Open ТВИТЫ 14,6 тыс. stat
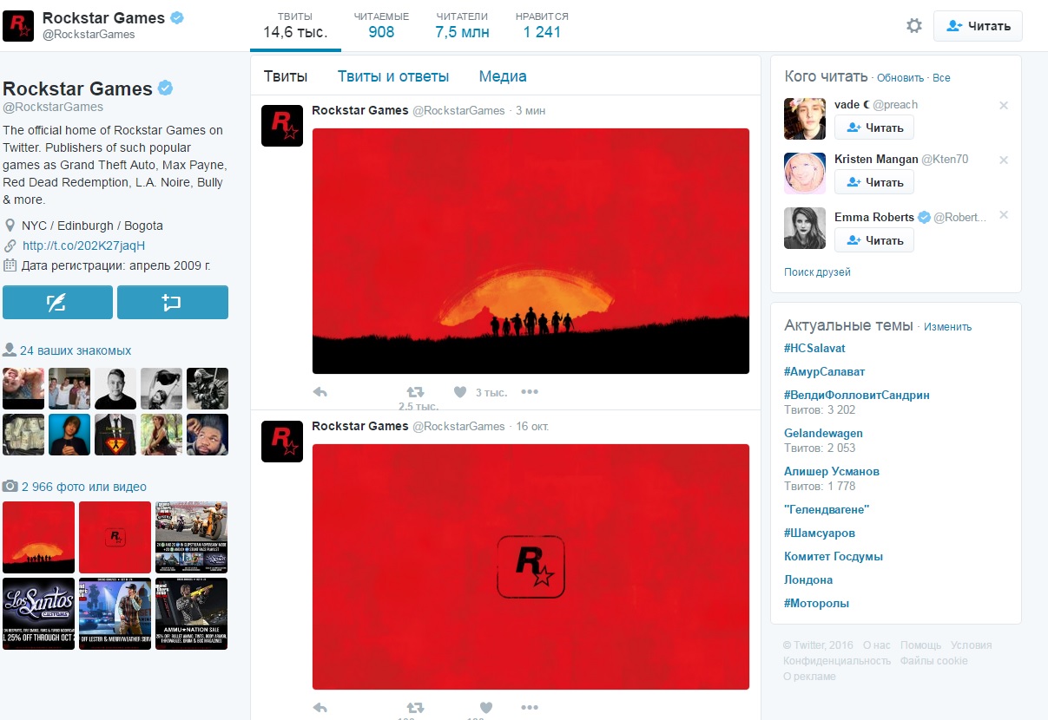This screenshot has width=1048, height=720. (295, 26)
